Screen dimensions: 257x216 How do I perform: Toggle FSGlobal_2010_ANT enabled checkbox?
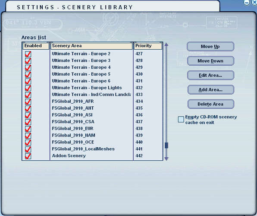tap(28, 108)
